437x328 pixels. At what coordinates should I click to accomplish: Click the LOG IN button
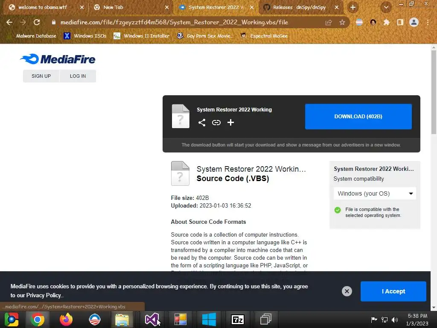(x=78, y=76)
